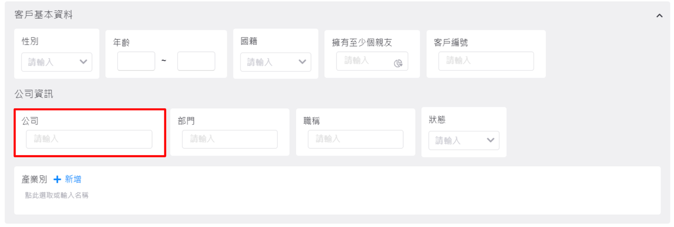
Task: Click the 性別 chevron arrow icon
Action: 83,62
